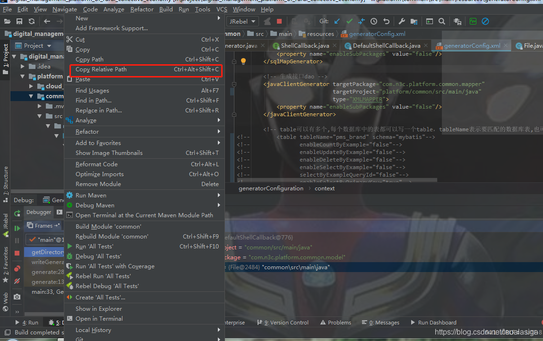Open the Problems tool window button
Screen dimensions: 543x341
[336, 323]
